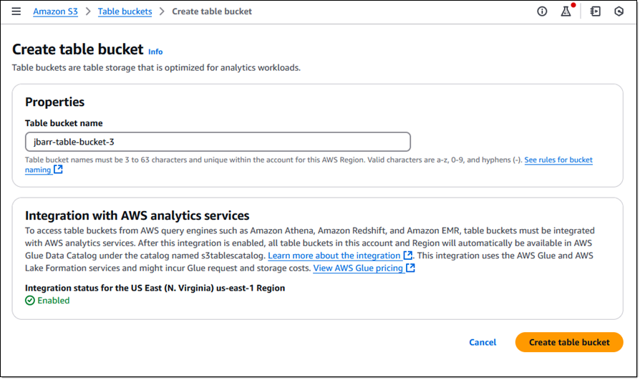Go to Amazon S3 breadcrumb
The width and height of the screenshot is (640, 380).
pyautogui.click(x=55, y=11)
